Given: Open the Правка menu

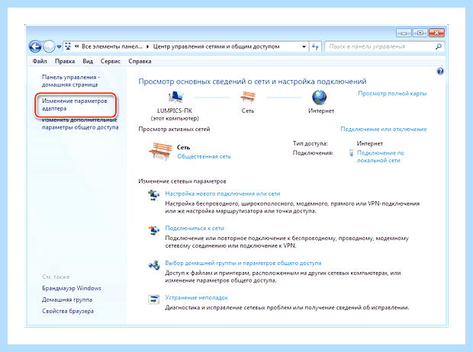Looking at the screenshot, I should (x=65, y=61).
